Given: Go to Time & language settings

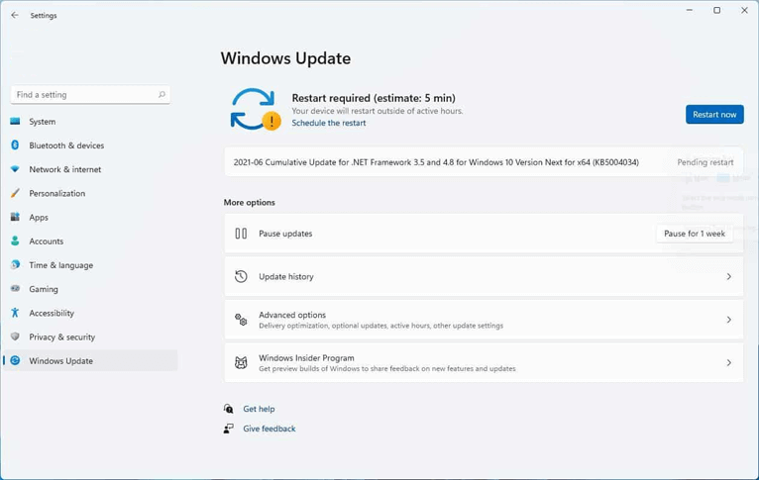Looking at the screenshot, I should point(60,265).
